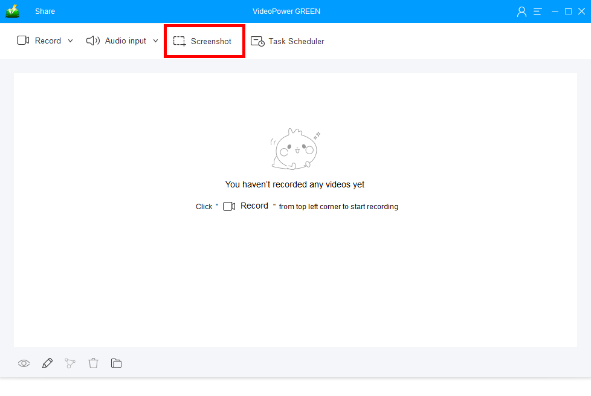Click the share nodes icon
This screenshot has width=591, height=396.
click(70, 363)
